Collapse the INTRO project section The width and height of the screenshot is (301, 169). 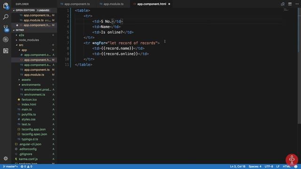34,30
